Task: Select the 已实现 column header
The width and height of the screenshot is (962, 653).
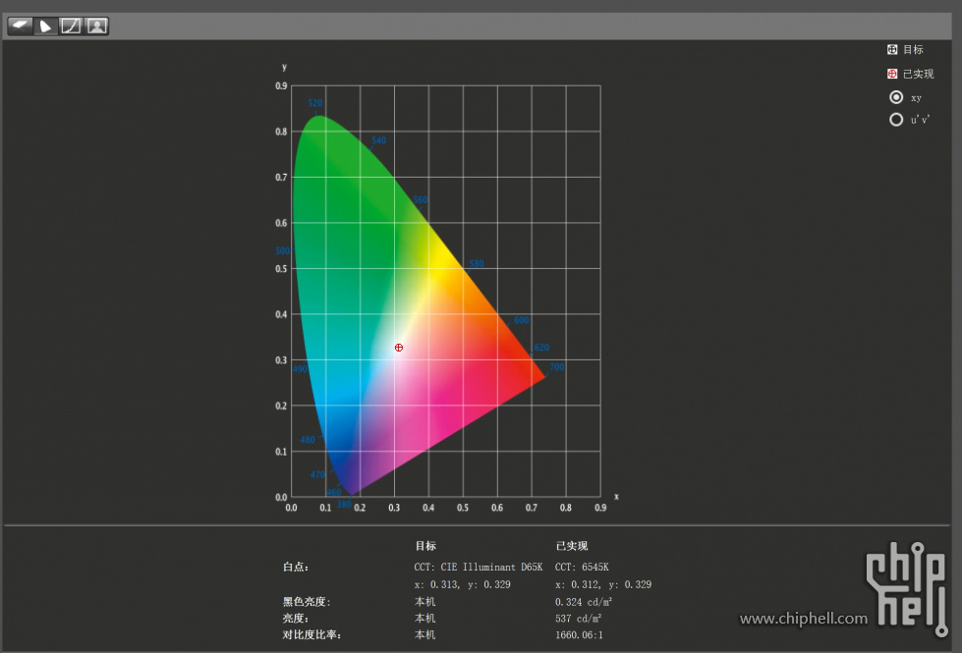Action: pyautogui.click(x=572, y=546)
